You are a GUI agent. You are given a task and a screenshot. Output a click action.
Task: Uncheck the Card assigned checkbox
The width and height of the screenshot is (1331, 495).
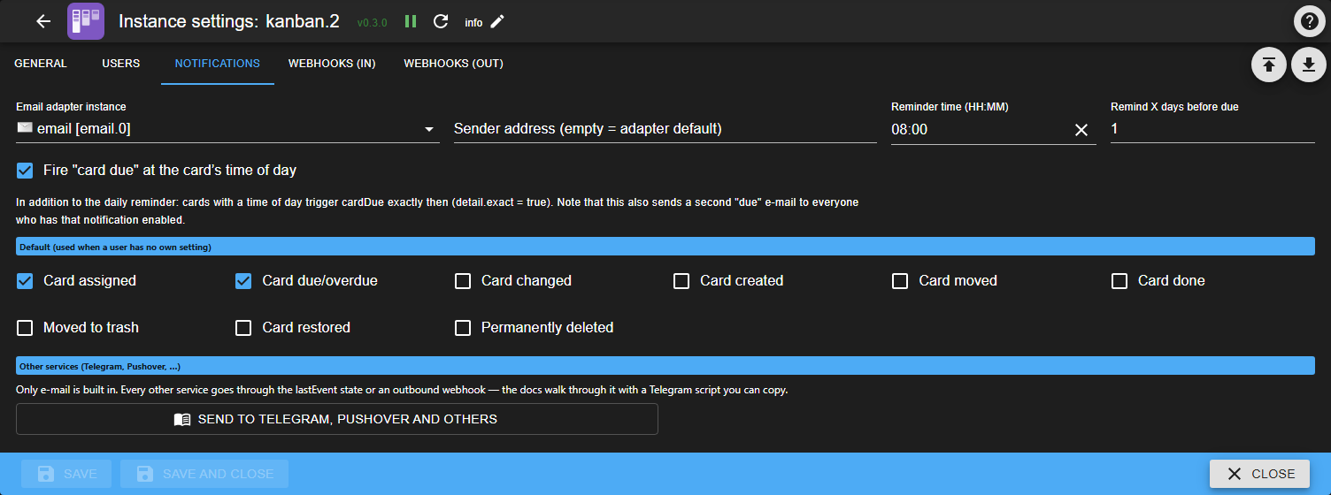click(x=25, y=281)
